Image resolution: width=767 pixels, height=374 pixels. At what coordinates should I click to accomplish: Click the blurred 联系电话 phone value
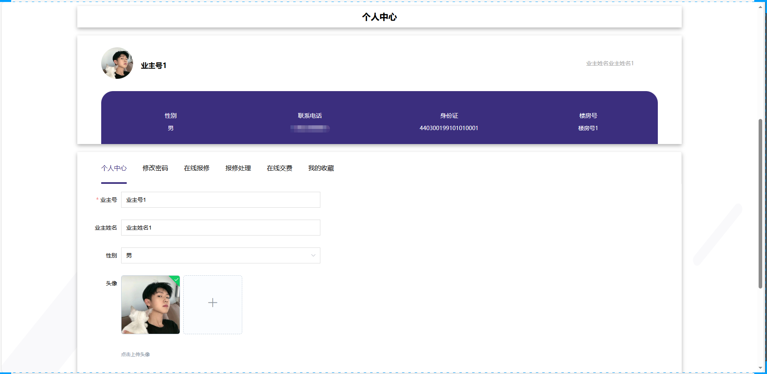pyautogui.click(x=310, y=128)
